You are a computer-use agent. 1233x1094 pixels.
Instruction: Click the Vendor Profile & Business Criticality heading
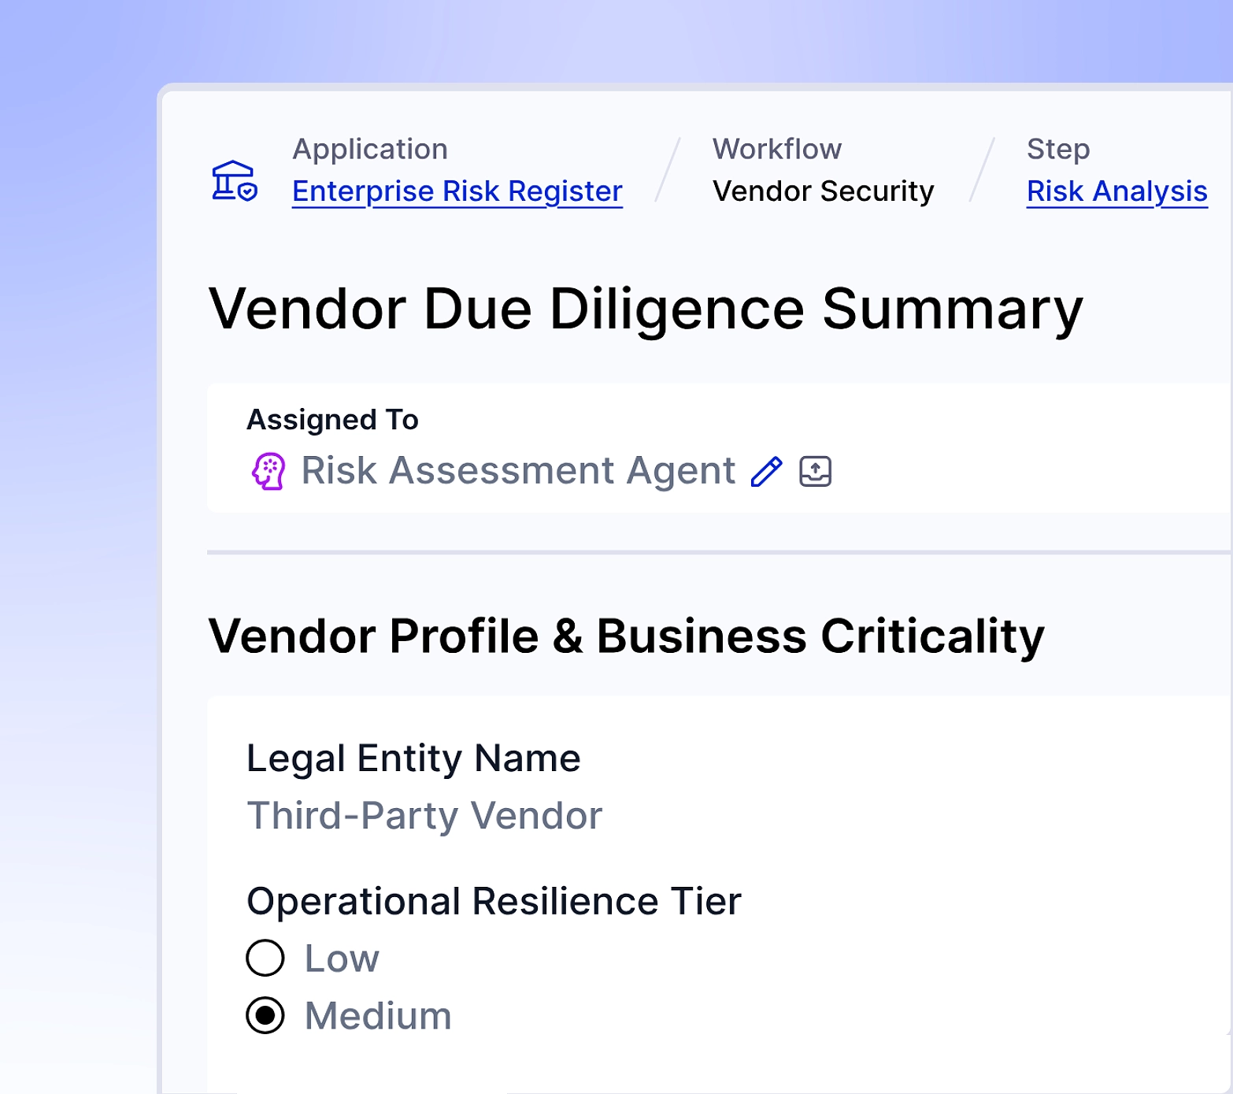[x=626, y=636]
